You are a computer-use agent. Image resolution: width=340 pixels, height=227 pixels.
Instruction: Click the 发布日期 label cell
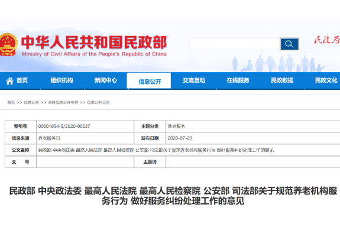click(150, 138)
